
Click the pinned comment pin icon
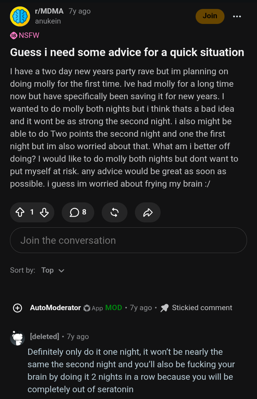(165, 308)
